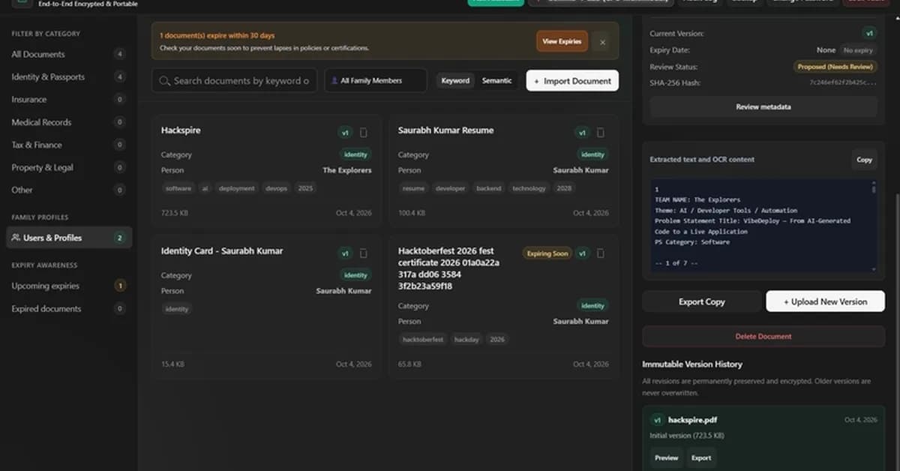Click the hacktoberfest tag

(423, 339)
